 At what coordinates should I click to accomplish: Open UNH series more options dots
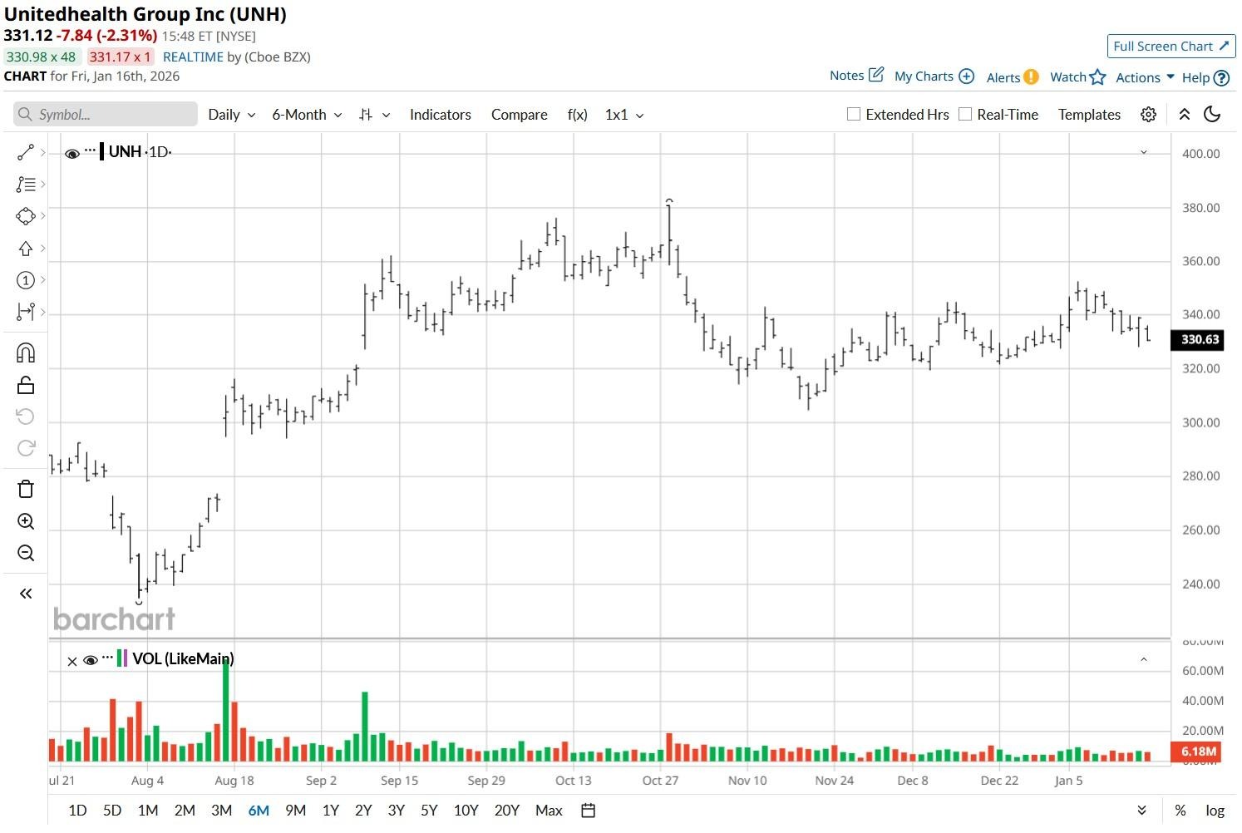click(x=90, y=150)
